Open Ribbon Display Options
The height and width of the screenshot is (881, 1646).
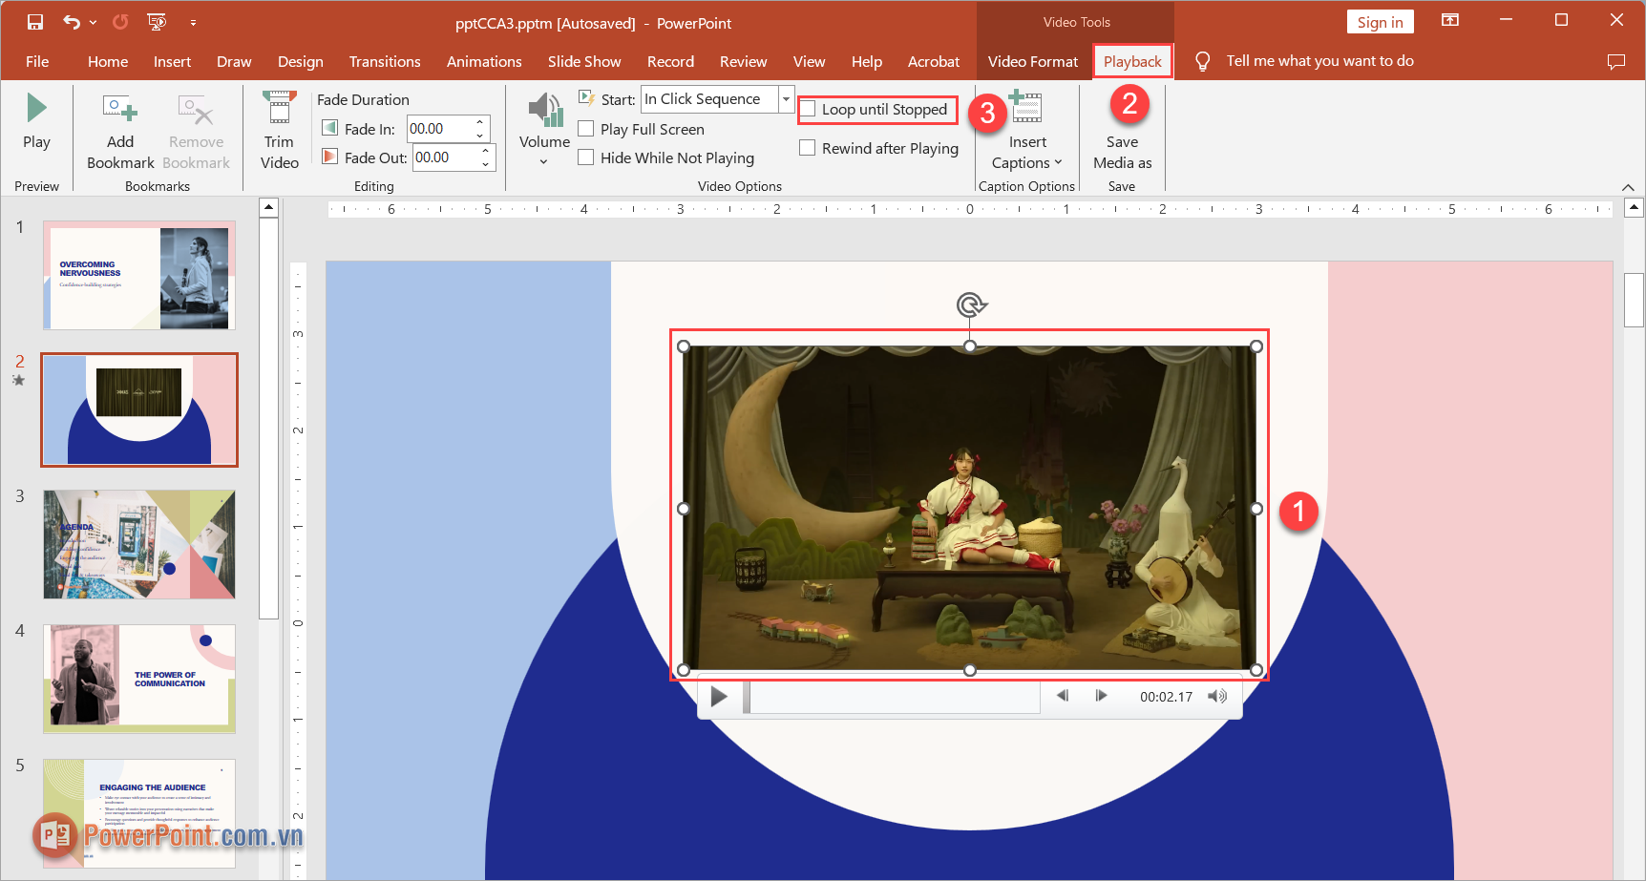(1450, 21)
